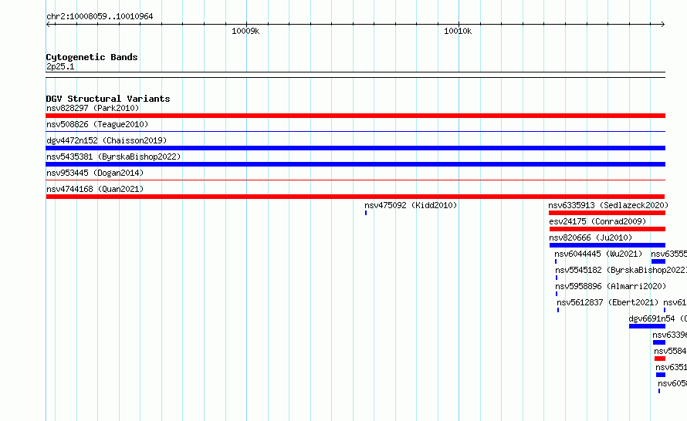
Task: Click the right arrow on the ruler
Action: coord(662,25)
